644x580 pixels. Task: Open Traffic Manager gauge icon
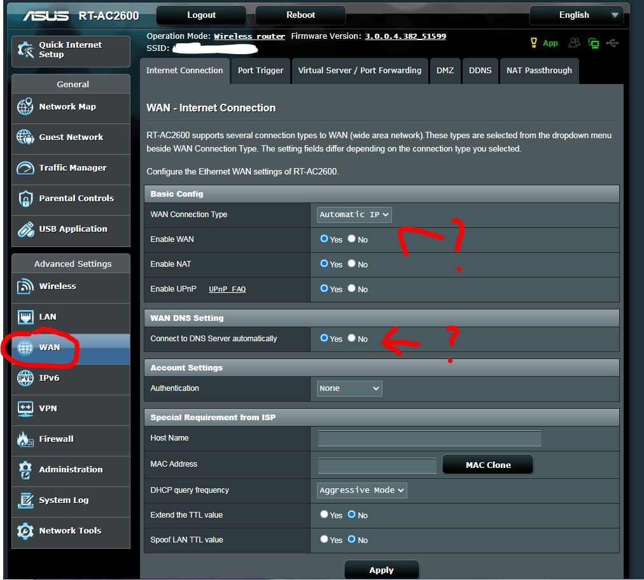[25, 168]
